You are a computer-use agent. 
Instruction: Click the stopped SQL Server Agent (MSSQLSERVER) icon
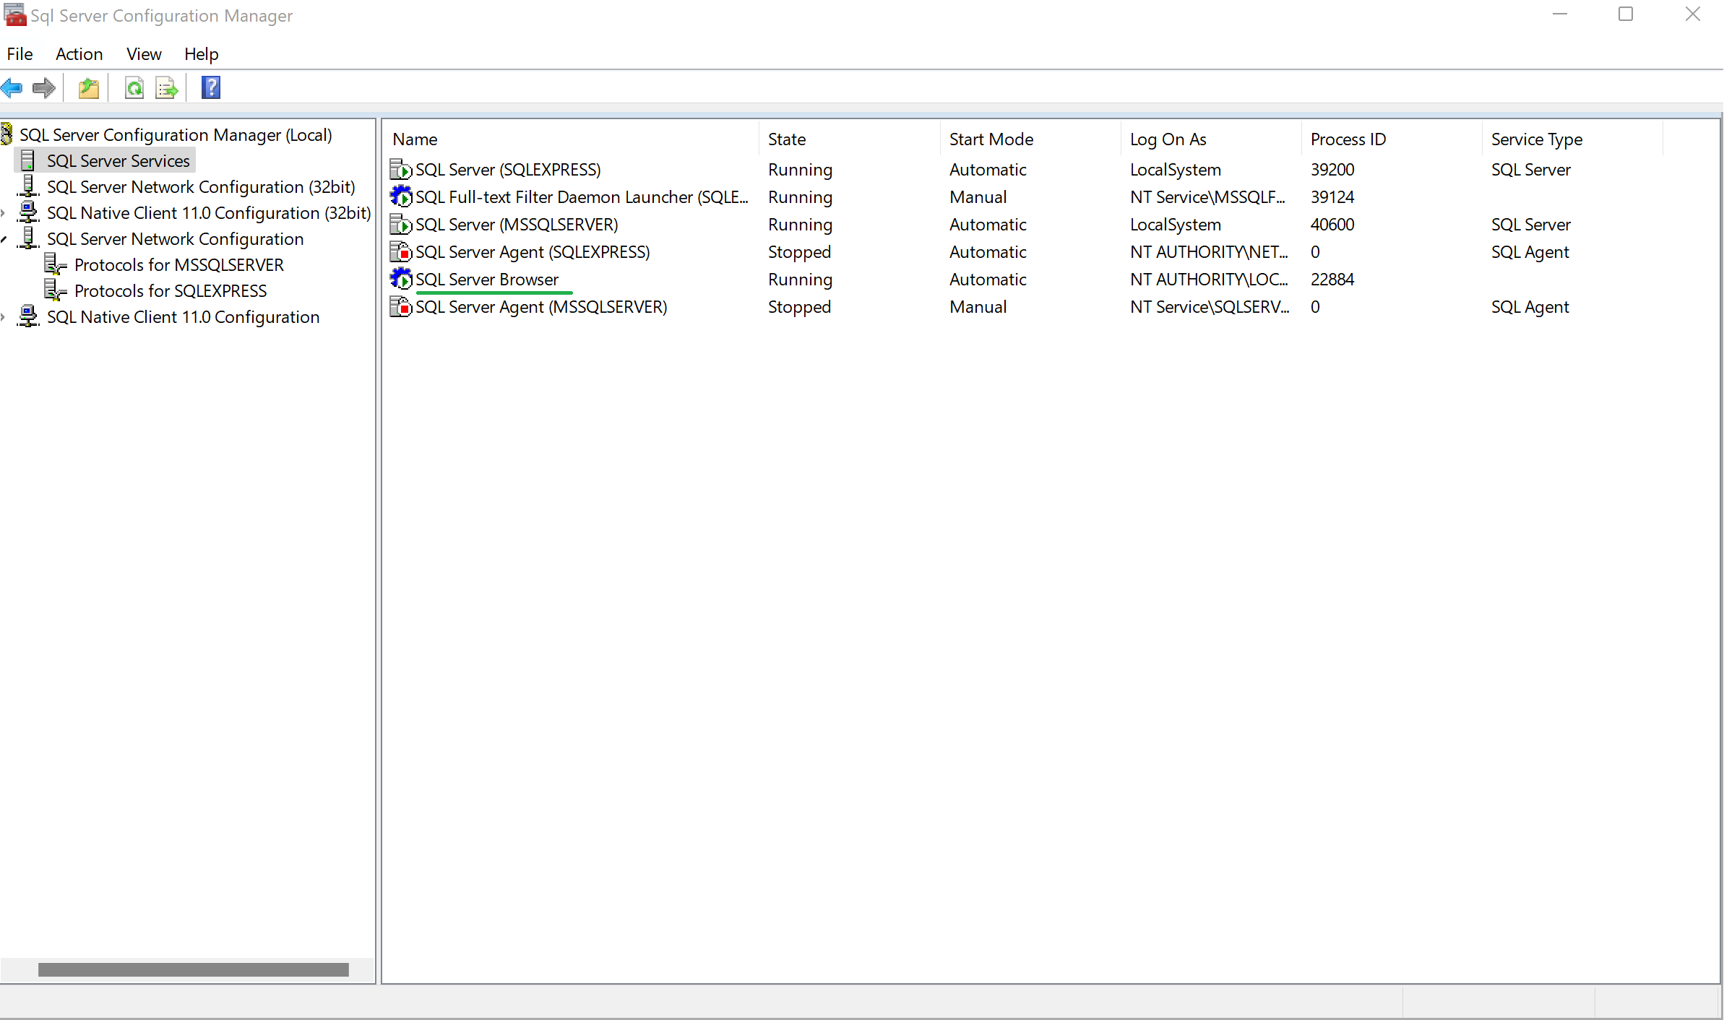[x=402, y=306]
